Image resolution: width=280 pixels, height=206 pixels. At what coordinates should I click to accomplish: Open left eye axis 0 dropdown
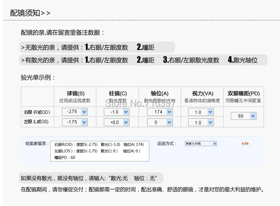[x=160, y=122]
